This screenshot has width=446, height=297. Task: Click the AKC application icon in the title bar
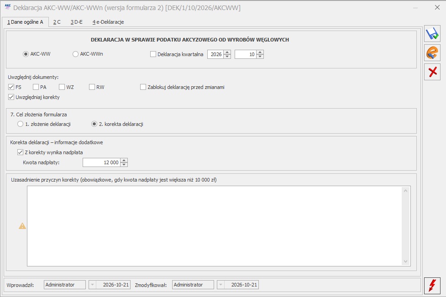tap(8, 7)
